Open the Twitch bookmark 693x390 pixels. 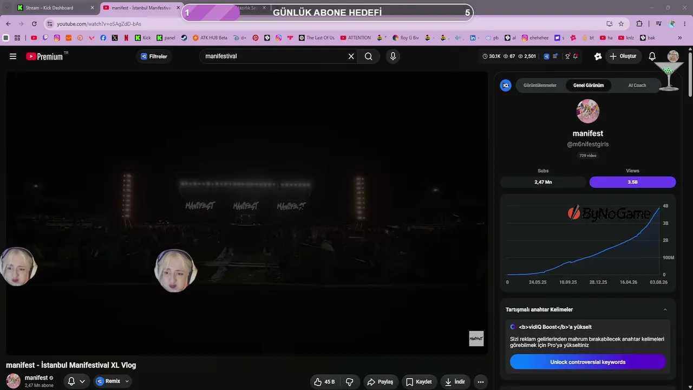(x=45, y=38)
